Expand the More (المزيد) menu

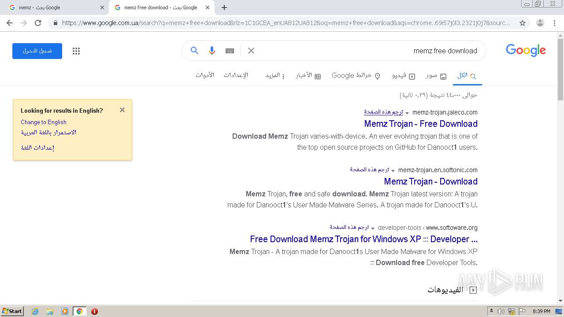click(x=275, y=76)
